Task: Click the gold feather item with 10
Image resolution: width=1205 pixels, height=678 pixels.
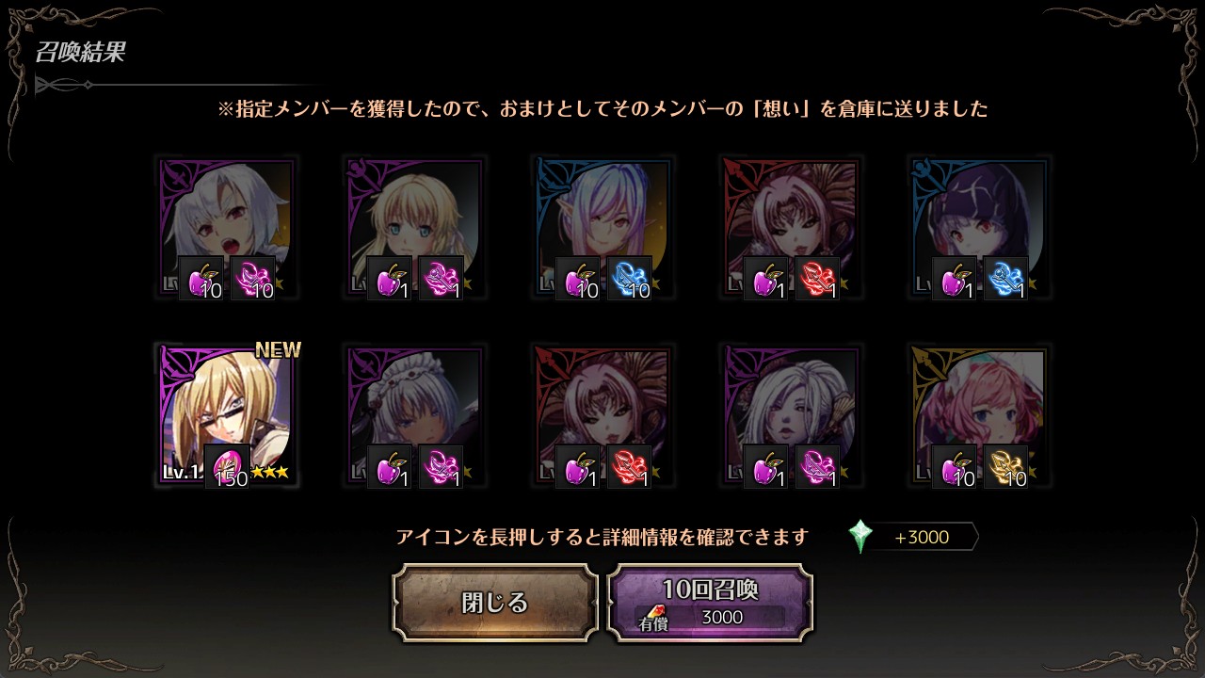Action: tap(1005, 467)
